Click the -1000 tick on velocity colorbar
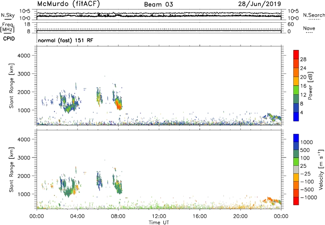The image size is (325, 225). 308,197
